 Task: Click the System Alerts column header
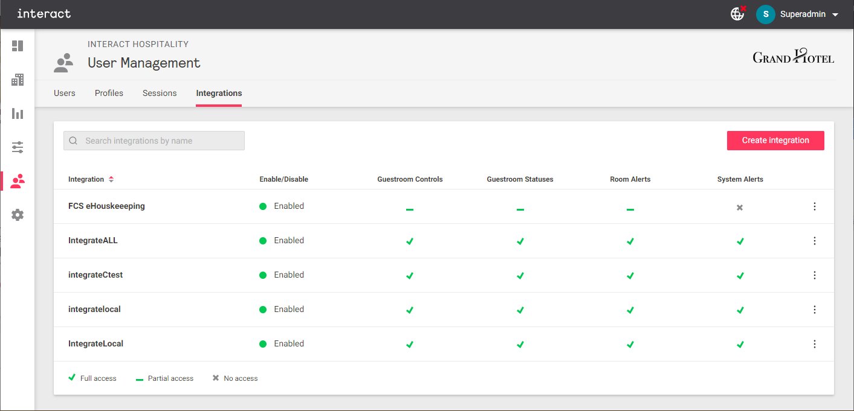(x=740, y=179)
